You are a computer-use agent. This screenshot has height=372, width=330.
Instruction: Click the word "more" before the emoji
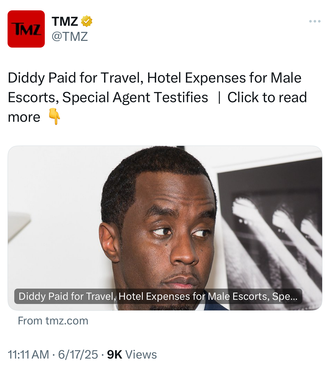point(24,117)
